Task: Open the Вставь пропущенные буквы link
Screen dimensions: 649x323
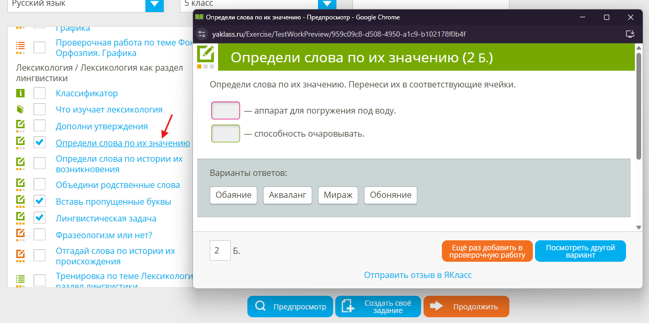Action: coord(113,202)
